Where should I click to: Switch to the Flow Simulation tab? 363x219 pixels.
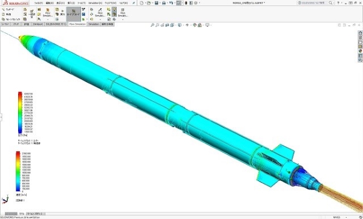77,24
